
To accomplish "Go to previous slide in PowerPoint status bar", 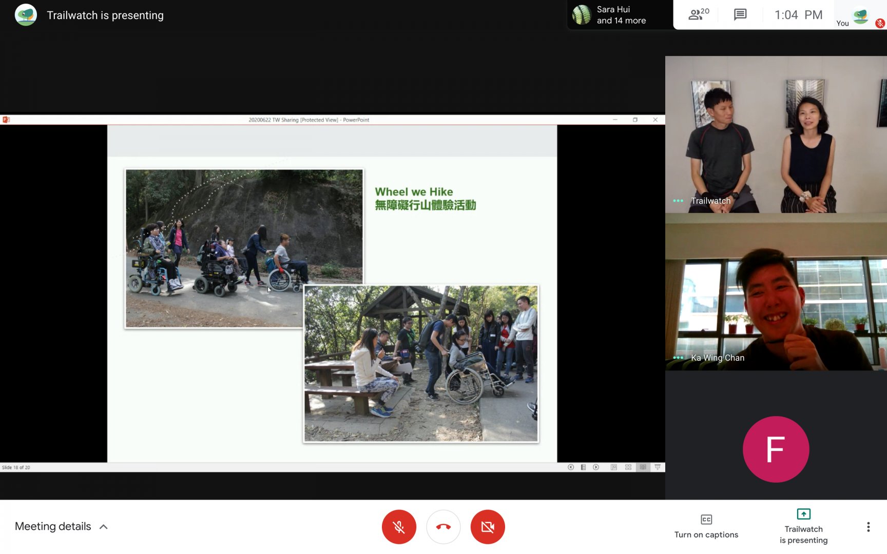I will [570, 467].
